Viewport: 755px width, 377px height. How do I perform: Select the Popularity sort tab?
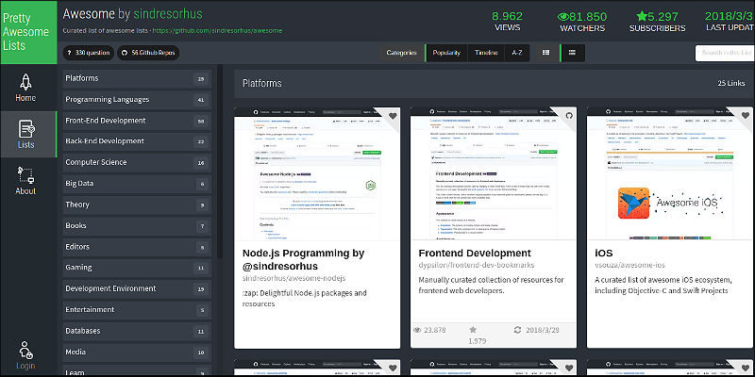pos(446,53)
